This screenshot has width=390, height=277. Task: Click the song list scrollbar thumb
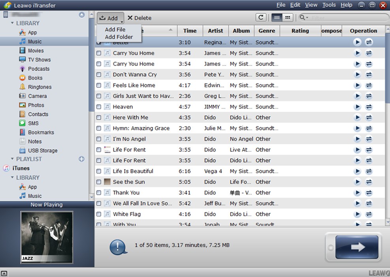[x=388, y=68]
